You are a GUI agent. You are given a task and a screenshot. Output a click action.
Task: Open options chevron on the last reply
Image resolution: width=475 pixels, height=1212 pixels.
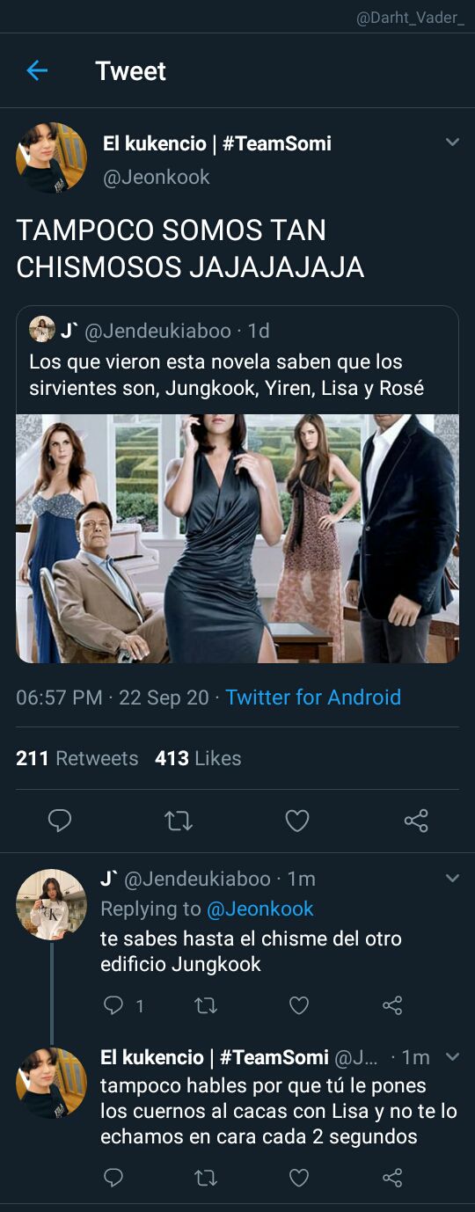pyautogui.click(x=452, y=1056)
